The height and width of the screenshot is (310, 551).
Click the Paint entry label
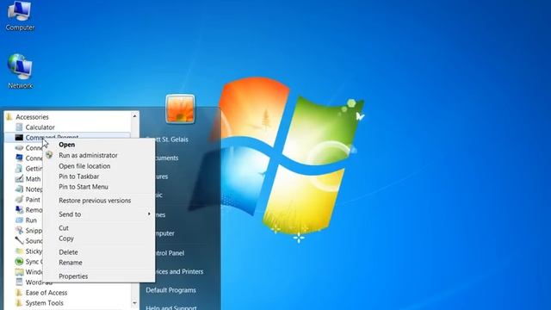pos(33,199)
